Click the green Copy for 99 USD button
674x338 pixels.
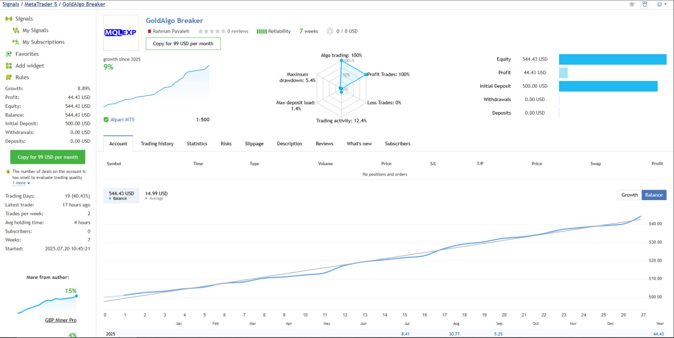pos(47,157)
